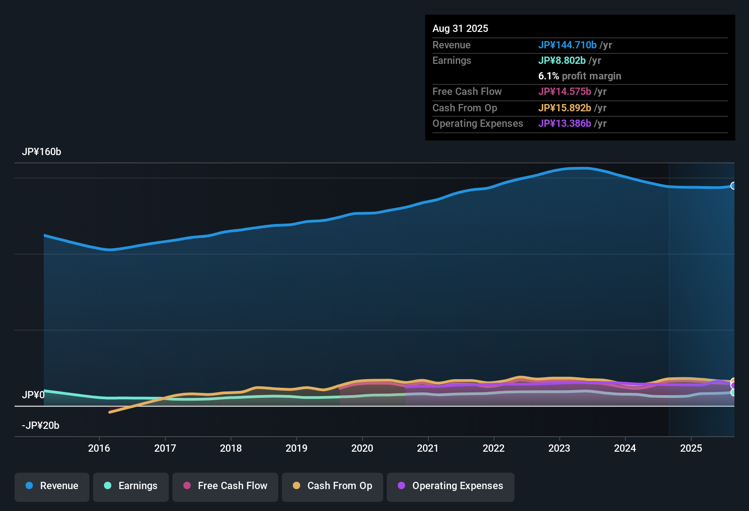Click the Operating Expenses endpoint marker
This screenshot has height=511, width=749.
click(x=733, y=385)
